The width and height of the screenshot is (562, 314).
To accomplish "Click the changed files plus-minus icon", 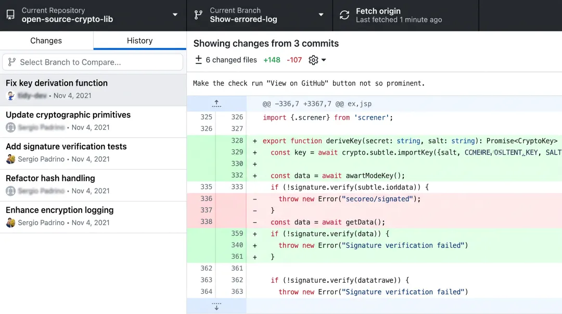I will pyautogui.click(x=198, y=59).
